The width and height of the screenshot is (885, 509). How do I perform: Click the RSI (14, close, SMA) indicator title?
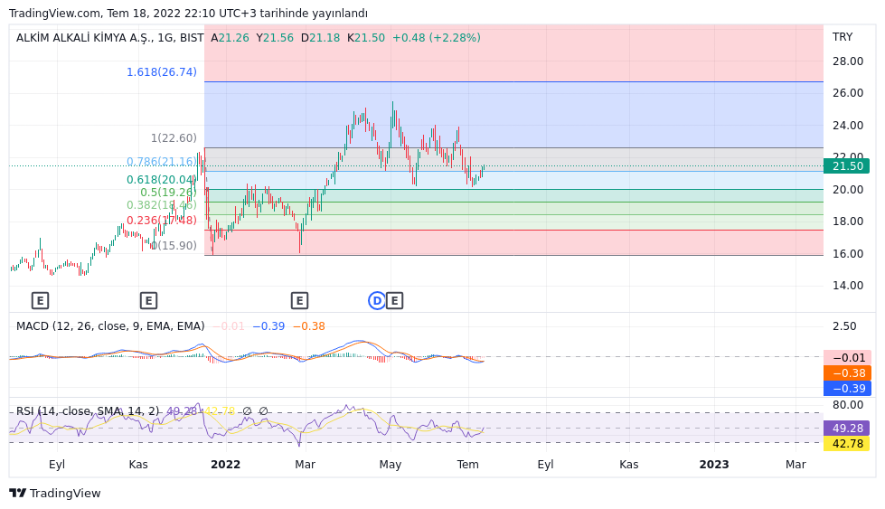(x=88, y=410)
